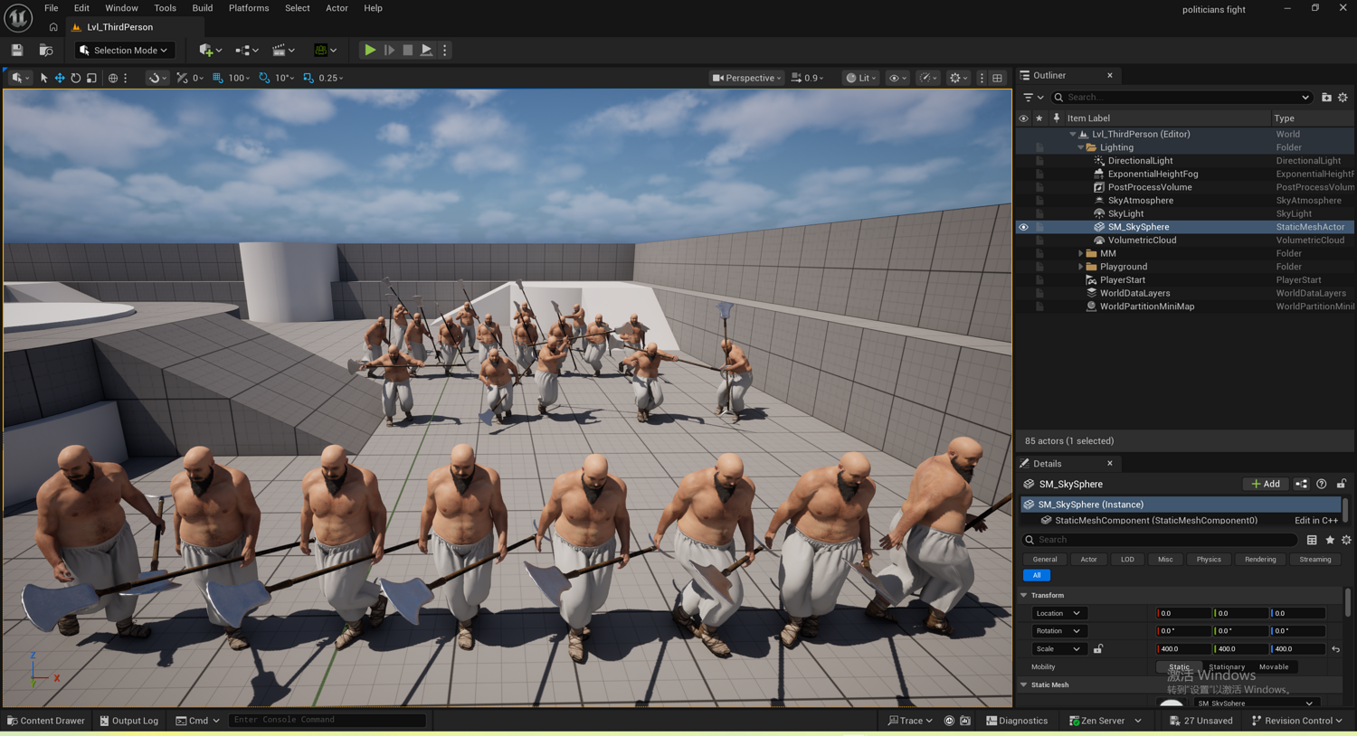Open the quick Add Actor cube-plus icon

tap(210, 51)
